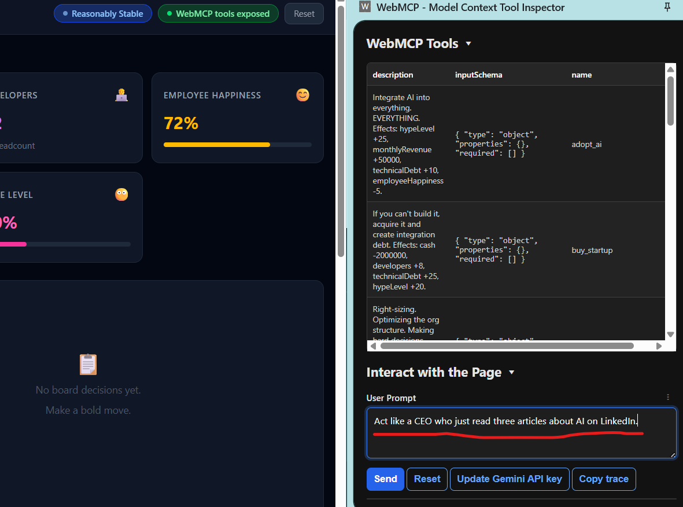The height and width of the screenshot is (507, 683).
Task: Click the 'If you can't build it' description
Action: click(x=406, y=250)
